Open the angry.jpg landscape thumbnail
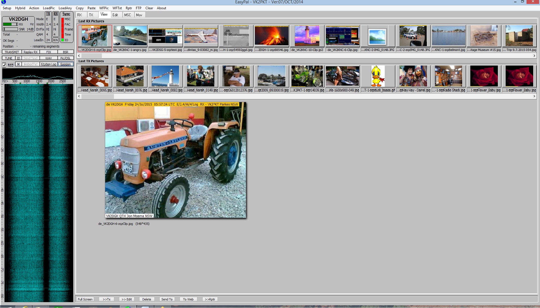The width and height of the screenshot is (540, 308). click(130, 36)
